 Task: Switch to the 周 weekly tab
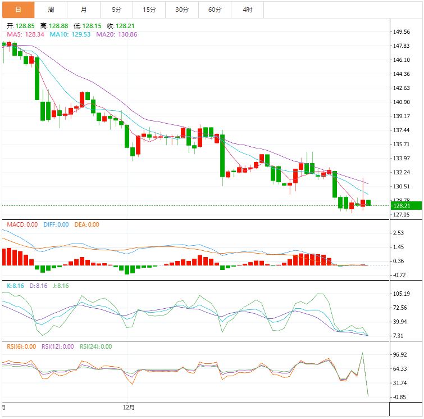(51, 10)
